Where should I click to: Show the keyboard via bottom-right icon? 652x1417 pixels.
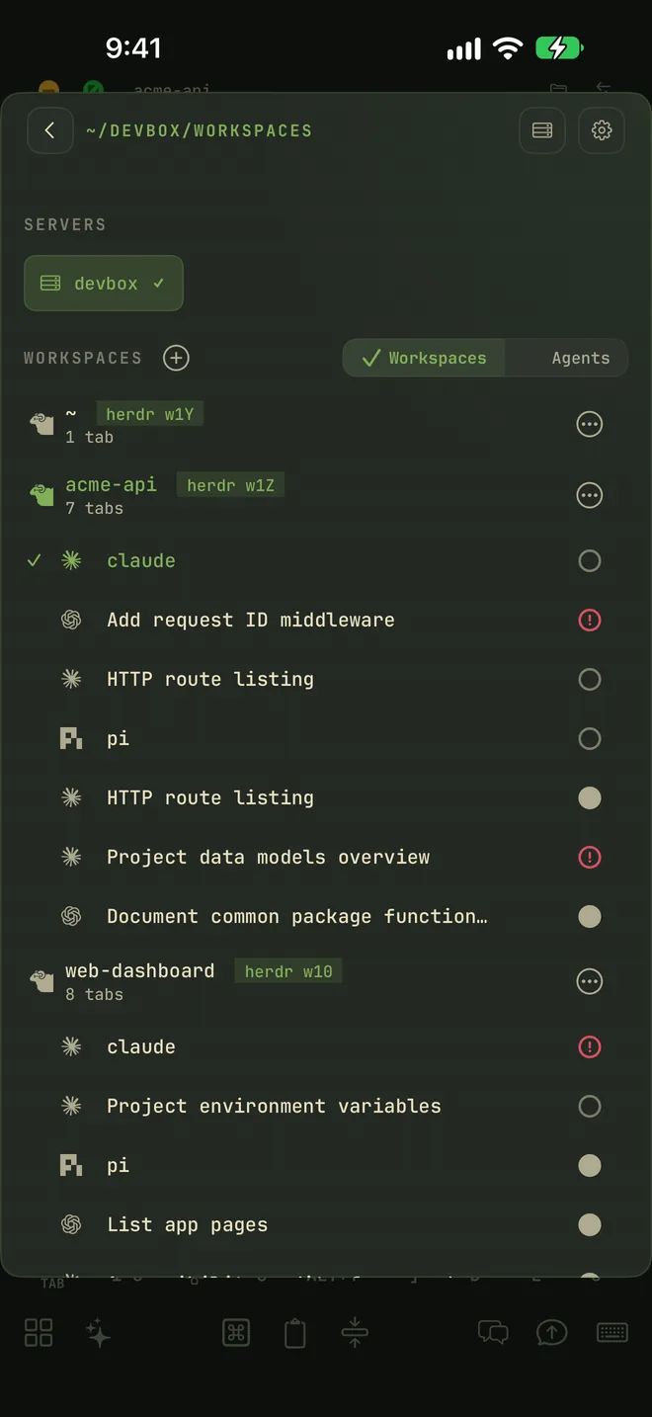tap(612, 1333)
